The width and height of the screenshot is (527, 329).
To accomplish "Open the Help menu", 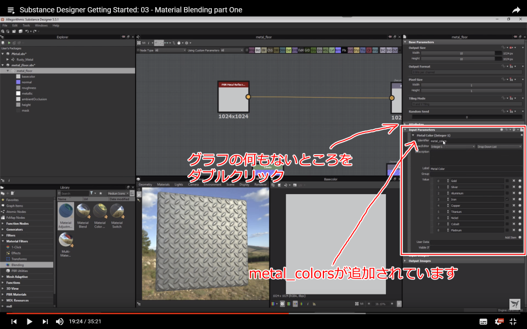I will [x=56, y=26].
